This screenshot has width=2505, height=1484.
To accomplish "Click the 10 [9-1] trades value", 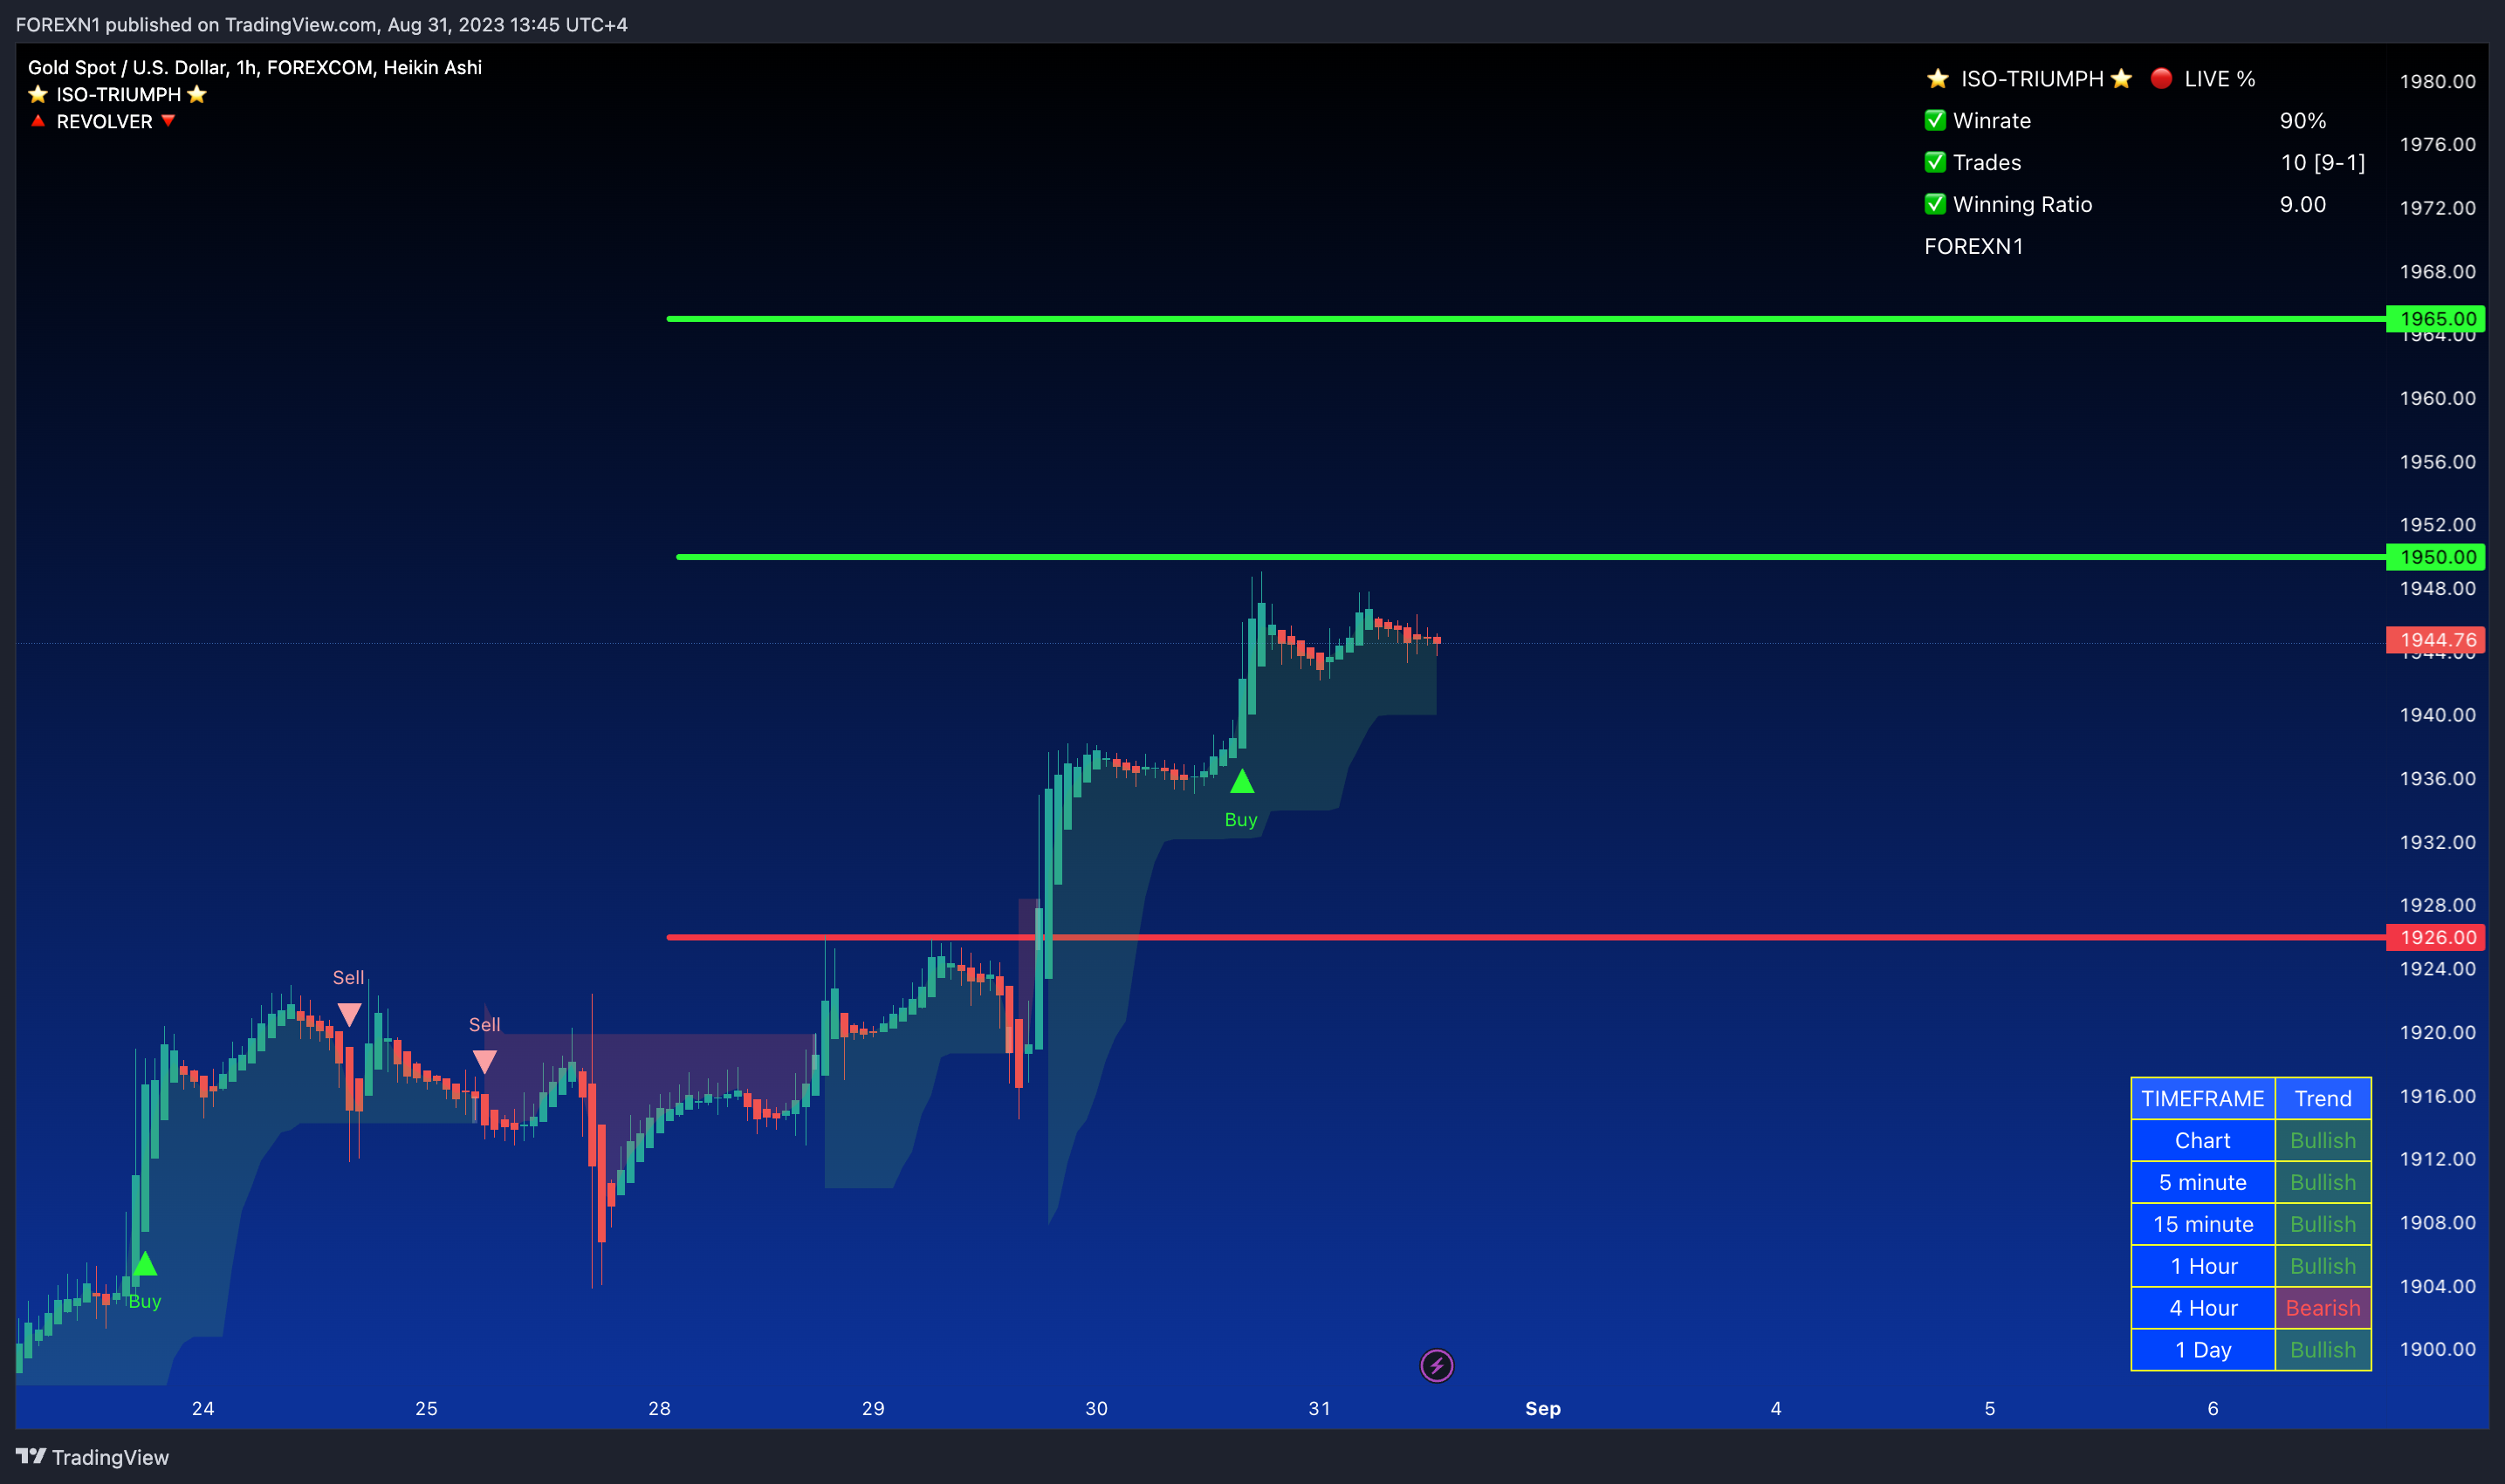I will pos(2323,162).
